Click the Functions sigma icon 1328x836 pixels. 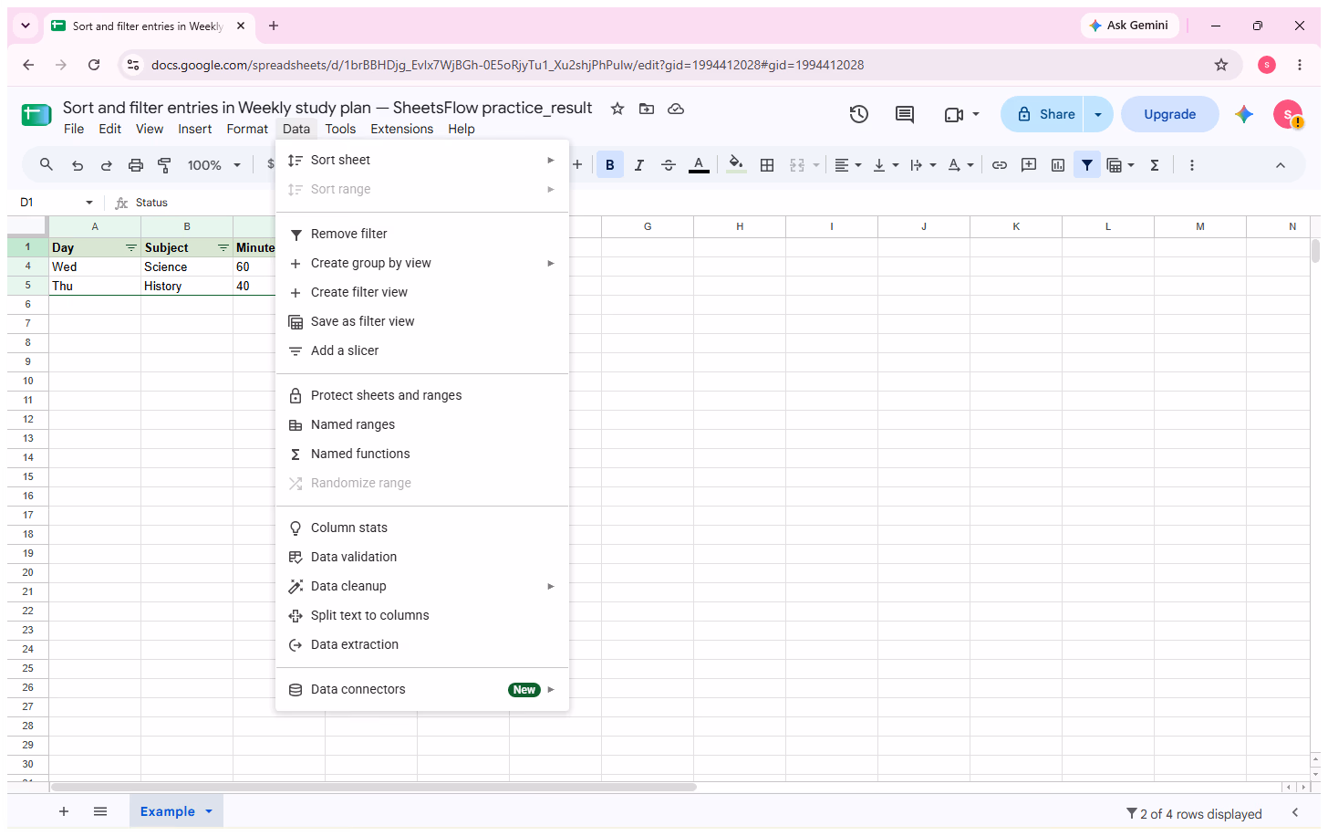[x=1155, y=165]
